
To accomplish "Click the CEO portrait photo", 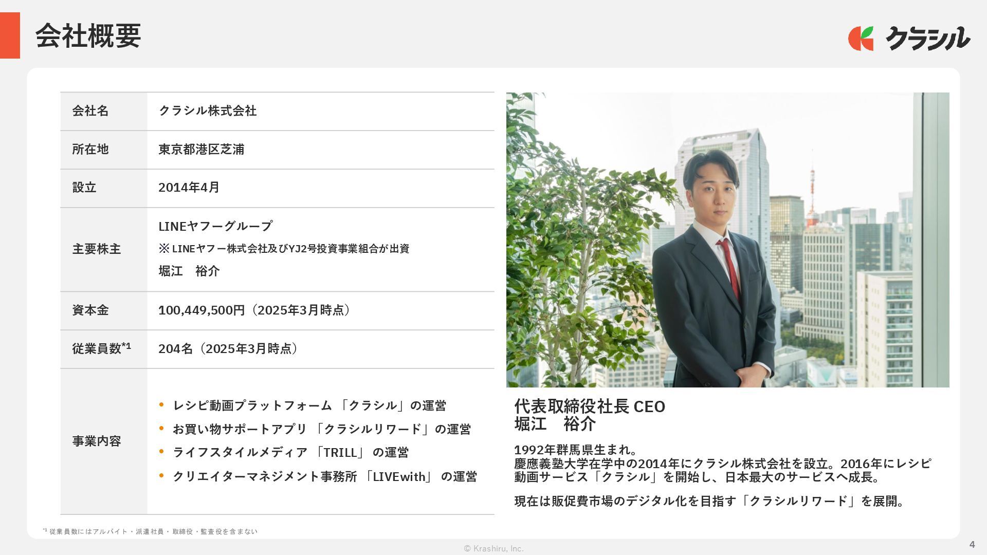I will point(727,239).
